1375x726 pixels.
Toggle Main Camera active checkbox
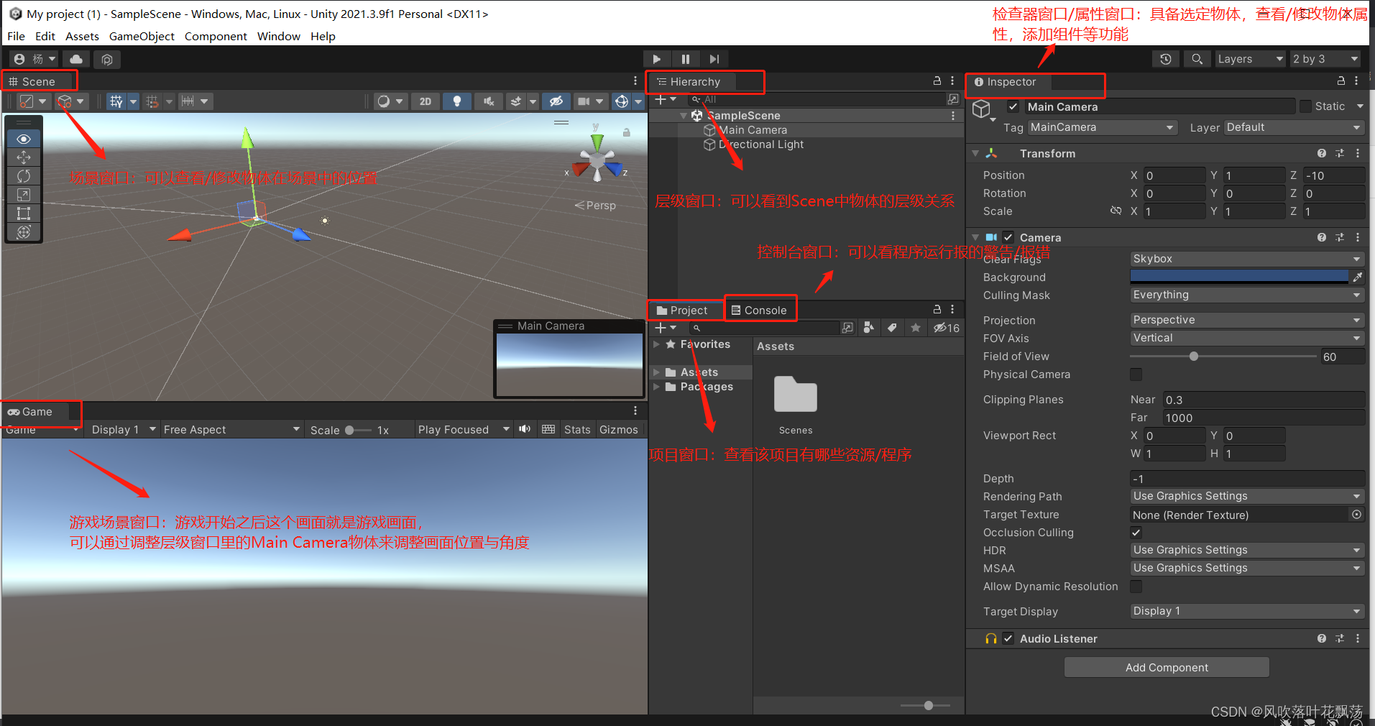point(1013,106)
